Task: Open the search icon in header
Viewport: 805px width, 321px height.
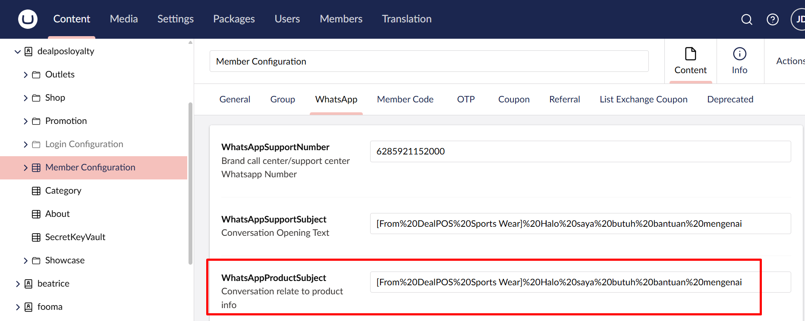Action: coord(747,19)
